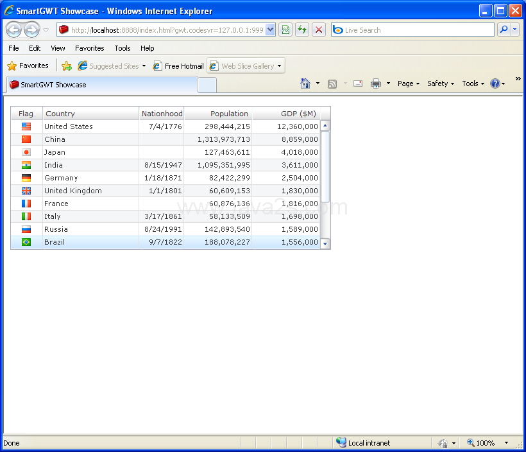Select the India population 1,095,351,995 cell

click(x=218, y=165)
